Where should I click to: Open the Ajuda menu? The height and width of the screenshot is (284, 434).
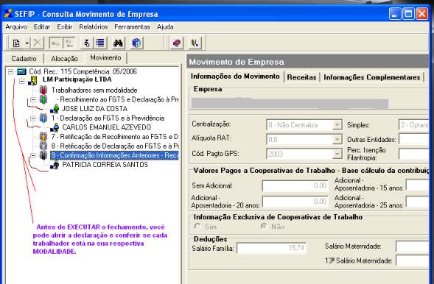165,26
